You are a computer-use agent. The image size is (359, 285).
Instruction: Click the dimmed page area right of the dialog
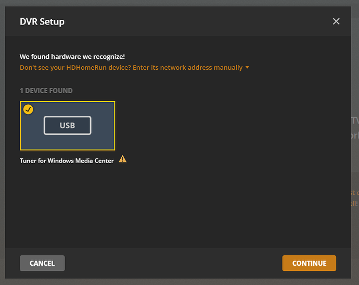click(x=355, y=156)
